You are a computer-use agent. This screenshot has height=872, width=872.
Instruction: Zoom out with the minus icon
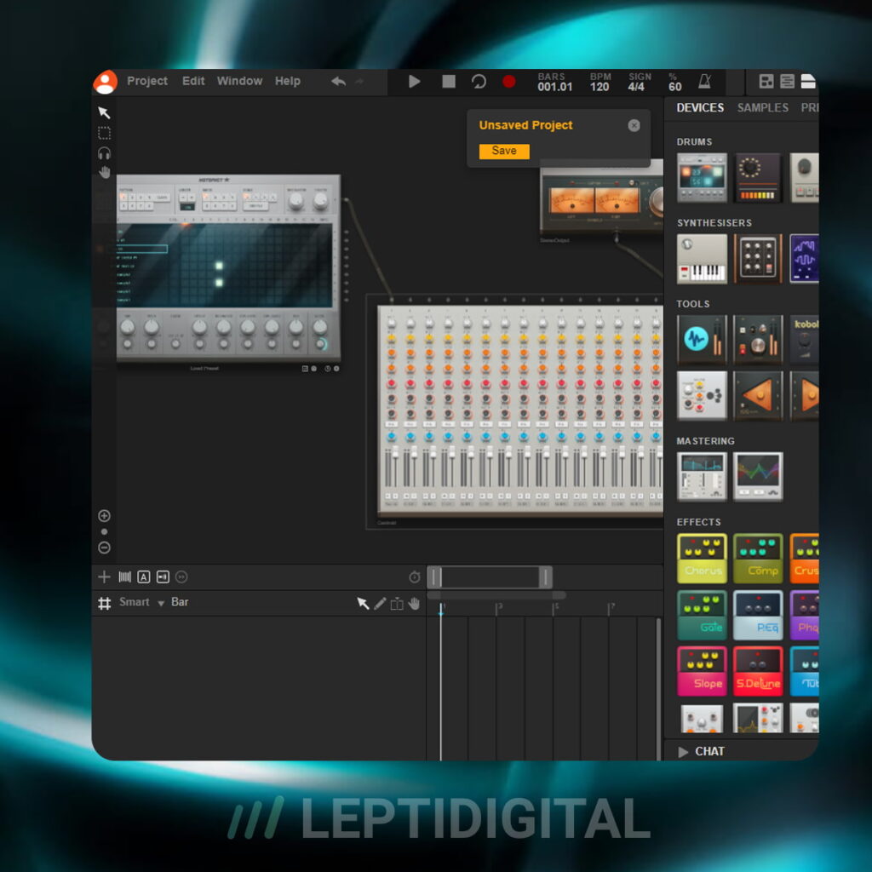click(x=104, y=548)
